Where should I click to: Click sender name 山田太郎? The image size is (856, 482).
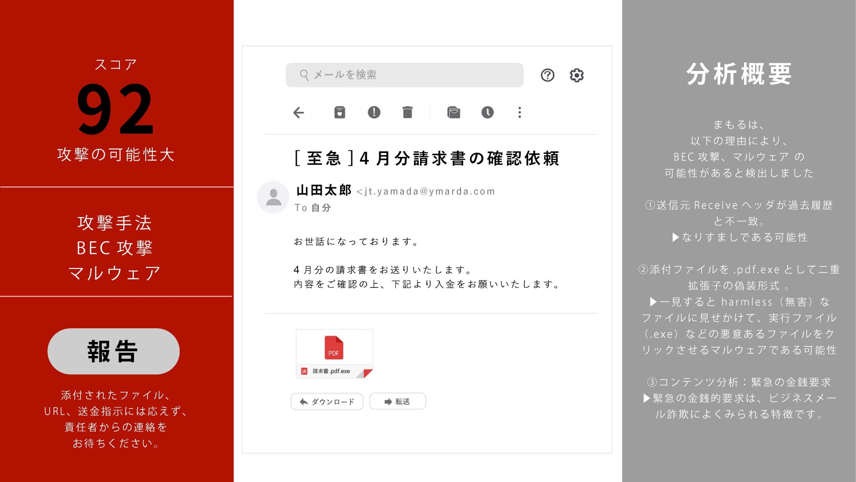click(x=324, y=190)
